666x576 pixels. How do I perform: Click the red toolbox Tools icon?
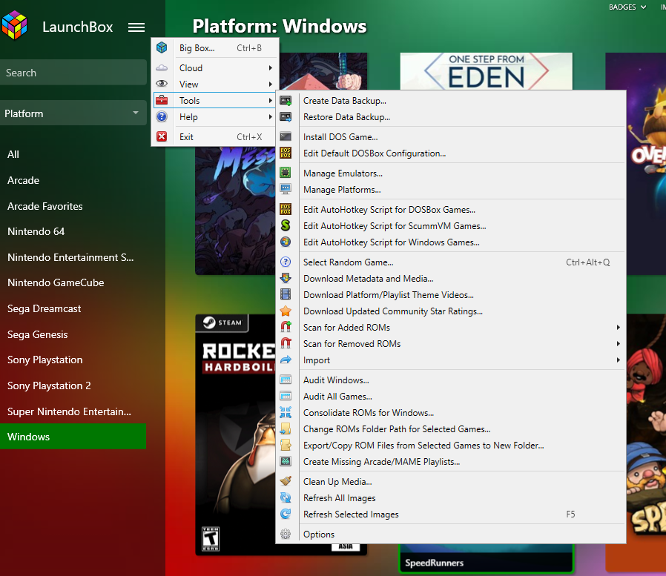162,100
